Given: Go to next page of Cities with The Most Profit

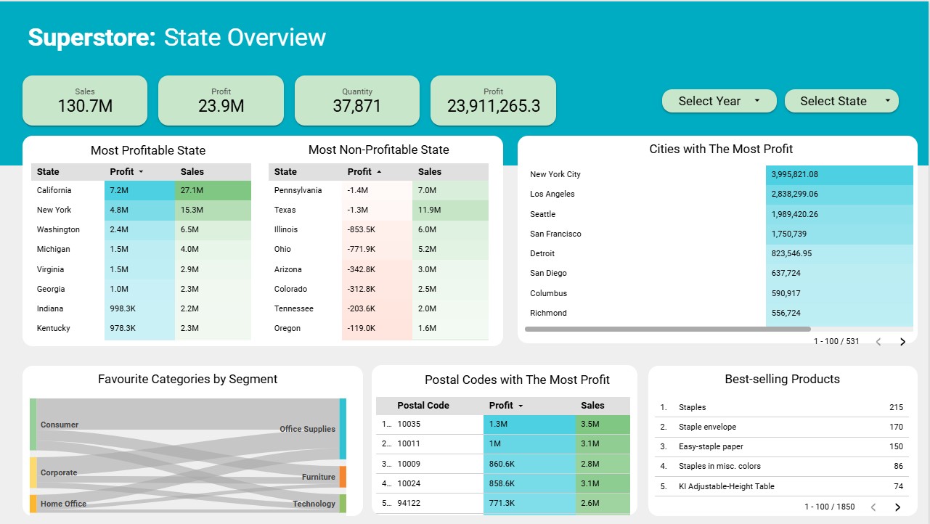Looking at the screenshot, I should click(x=902, y=341).
